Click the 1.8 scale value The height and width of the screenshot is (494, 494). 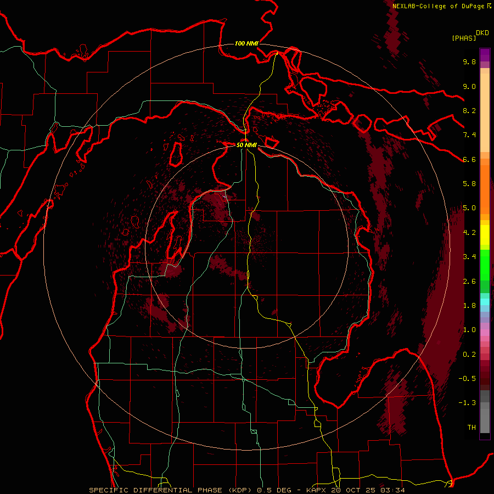[x=469, y=306]
